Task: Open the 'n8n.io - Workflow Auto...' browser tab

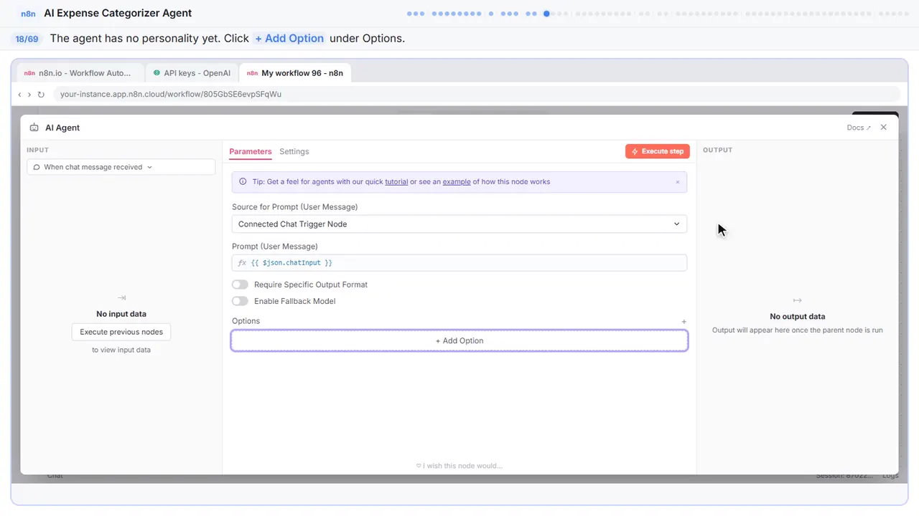Action: 80,73
